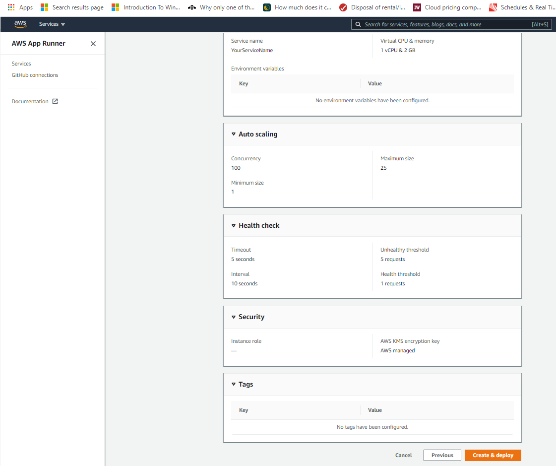Open the Apps grid bookmark icon
Viewport: 556px width, 466px height.
click(11, 7)
